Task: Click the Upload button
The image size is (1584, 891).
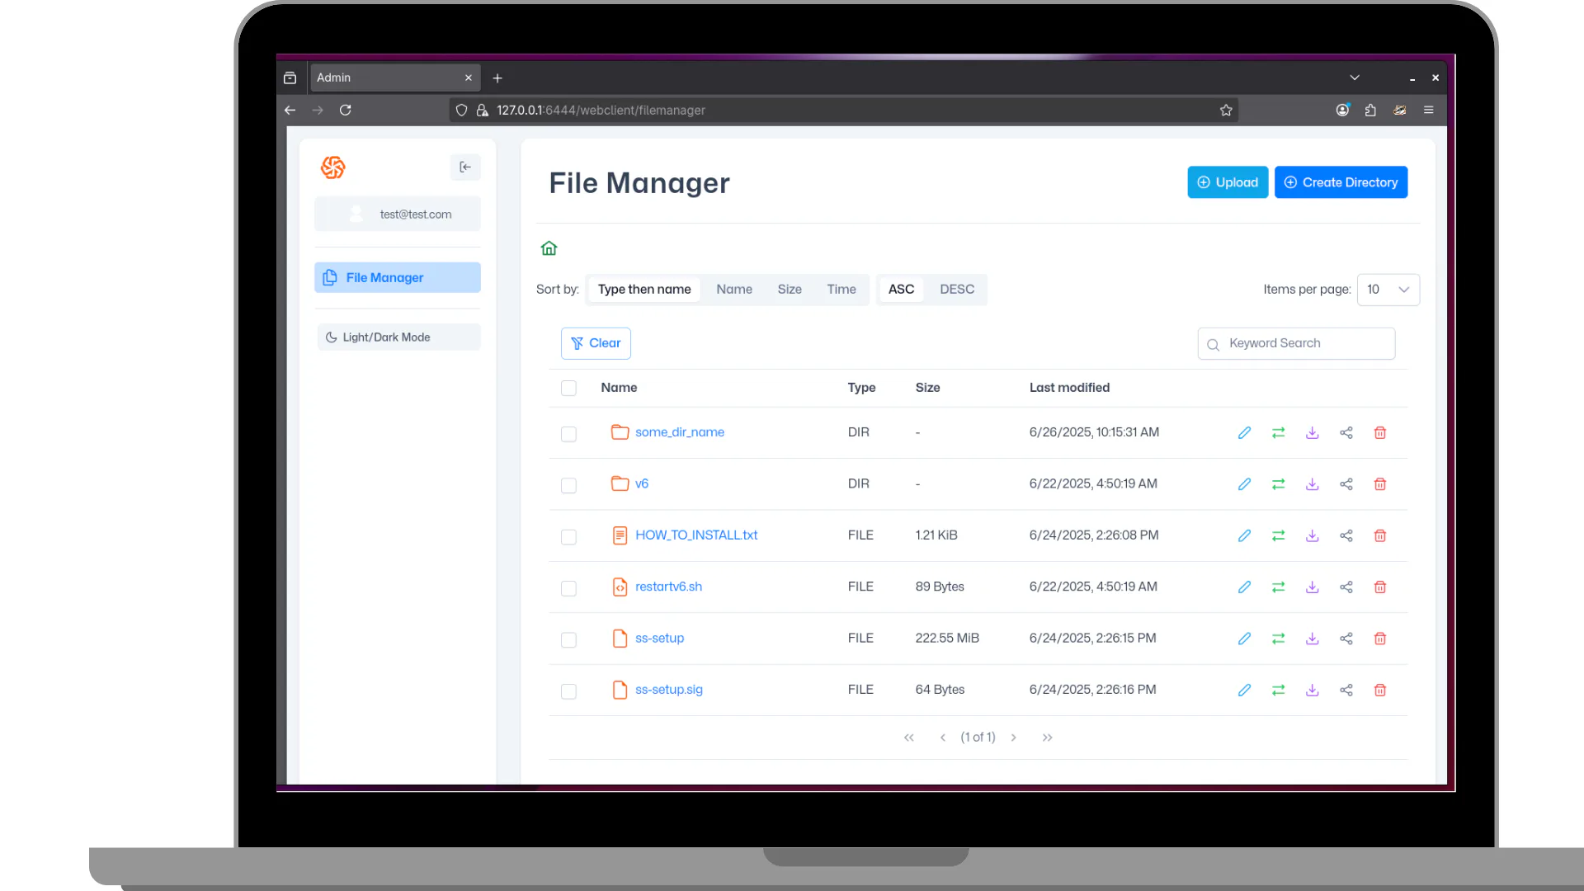Action: click(x=1228, y=182)
